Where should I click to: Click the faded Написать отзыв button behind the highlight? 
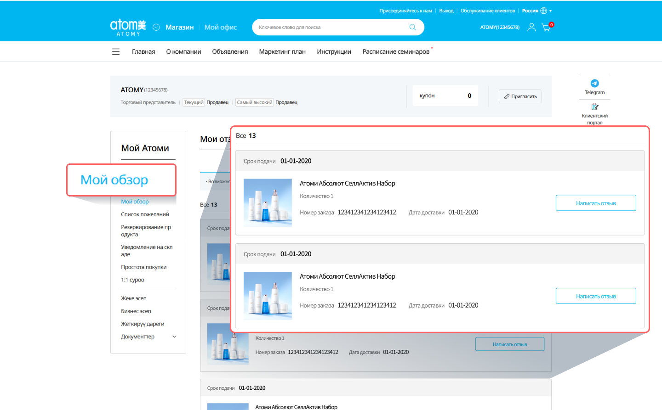coord(509,344)
